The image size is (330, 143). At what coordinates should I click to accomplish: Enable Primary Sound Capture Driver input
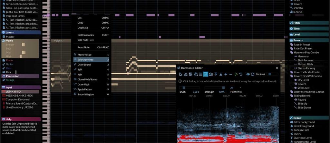[20, 103]
